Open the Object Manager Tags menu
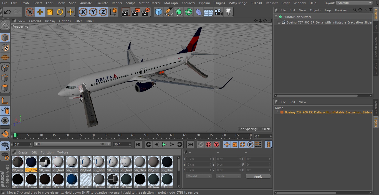379x195 pixels. pos(328,10)
